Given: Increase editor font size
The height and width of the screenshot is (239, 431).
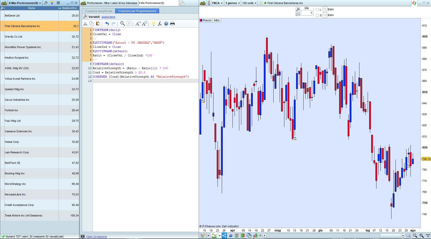Looking at the screenshot, I should point(144,24).
